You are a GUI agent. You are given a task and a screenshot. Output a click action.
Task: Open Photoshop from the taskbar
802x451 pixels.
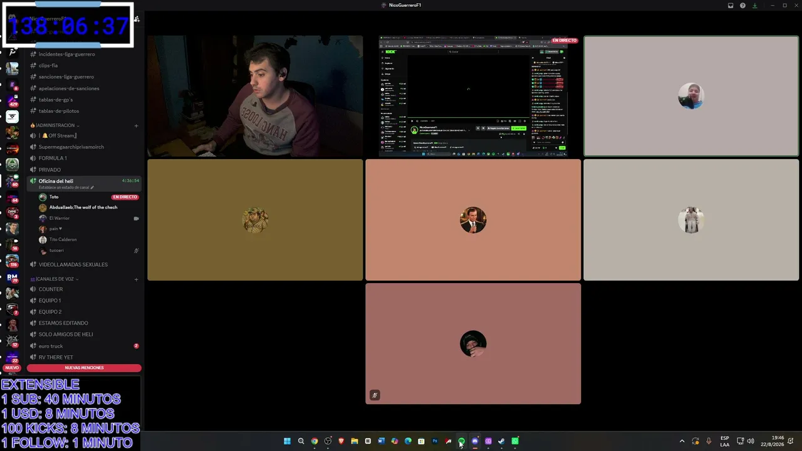[435, 441]
